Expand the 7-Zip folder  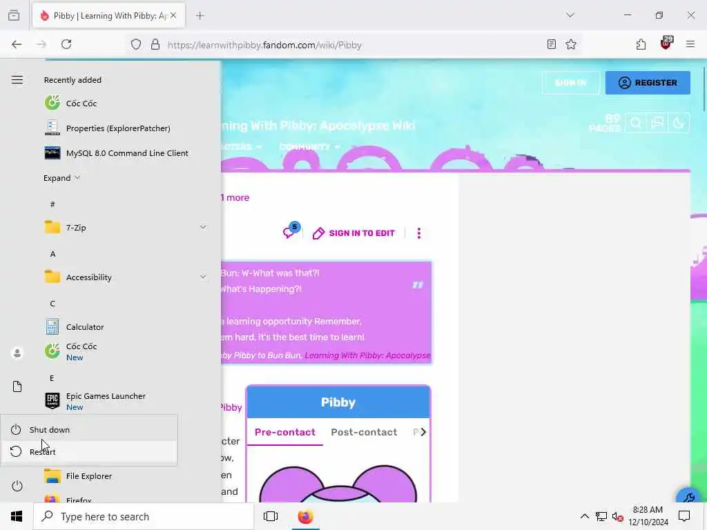pos(126,228)
